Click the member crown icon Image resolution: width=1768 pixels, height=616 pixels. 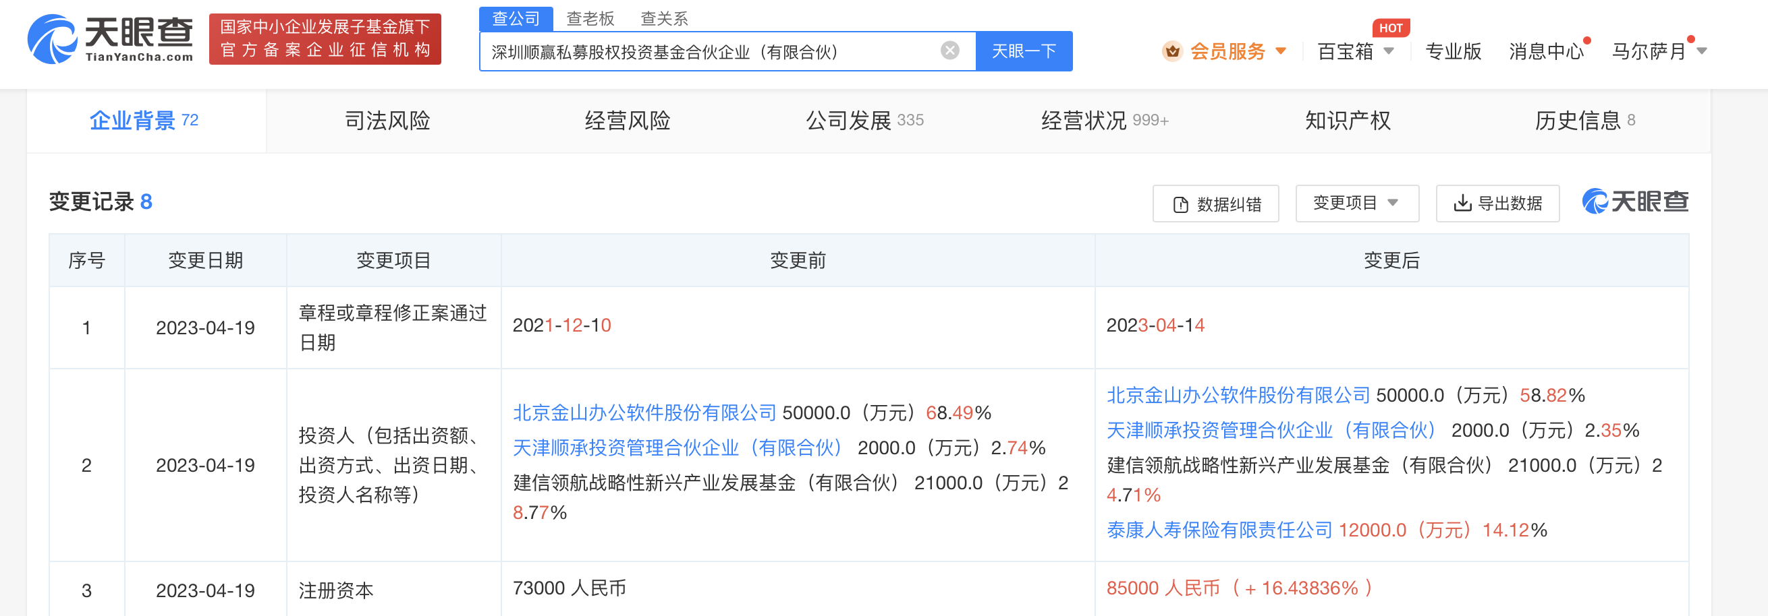pos(1172,51)
